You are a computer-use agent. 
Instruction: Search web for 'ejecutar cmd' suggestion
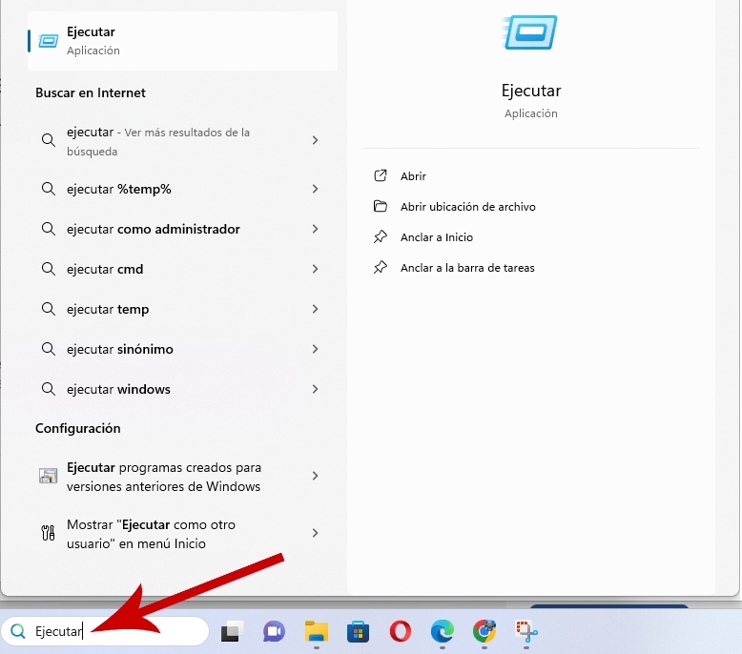coord(105,269)
